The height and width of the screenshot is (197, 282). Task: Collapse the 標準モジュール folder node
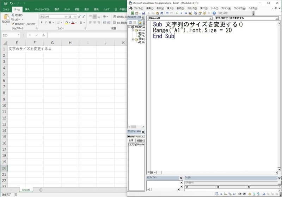pyautogui.click(x=133, y=39)
